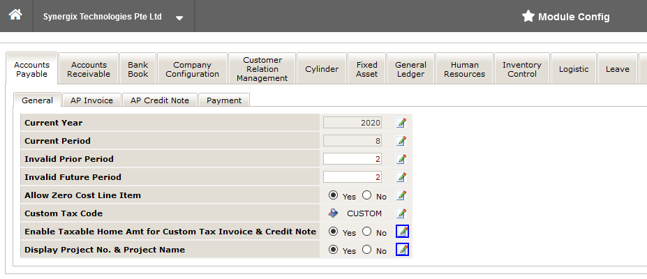
Task: Click the Current Year field showing 2020
Action: point(352,122)
